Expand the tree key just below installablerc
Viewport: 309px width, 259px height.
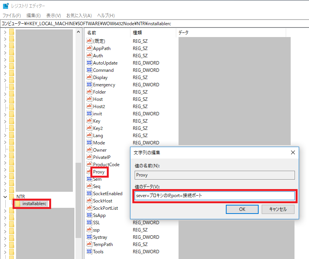tap(5, 211)
